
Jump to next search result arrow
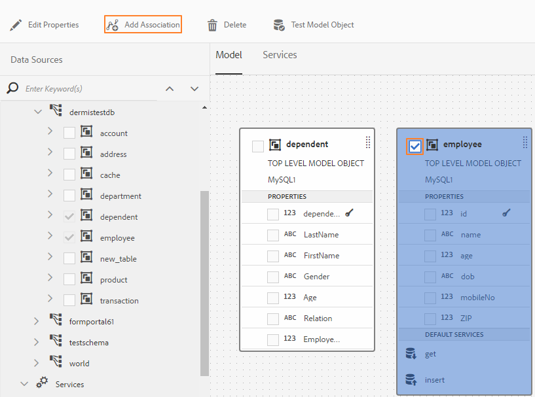(194, 88)
